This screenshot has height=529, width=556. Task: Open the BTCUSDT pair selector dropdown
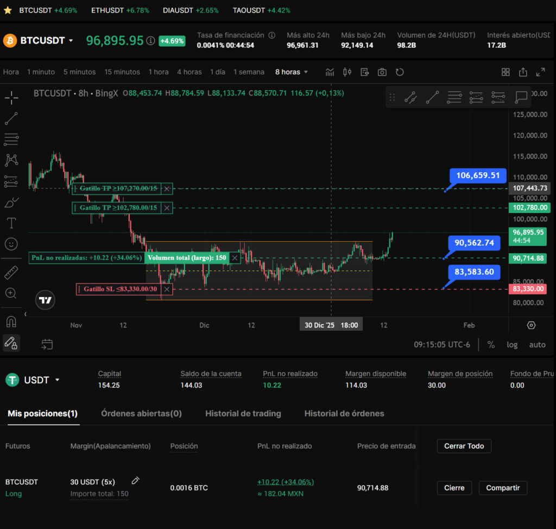tap(71, 41)
